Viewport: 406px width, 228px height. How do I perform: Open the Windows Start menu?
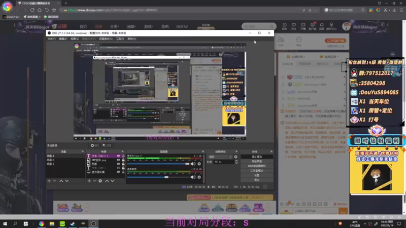click(5, 224)
